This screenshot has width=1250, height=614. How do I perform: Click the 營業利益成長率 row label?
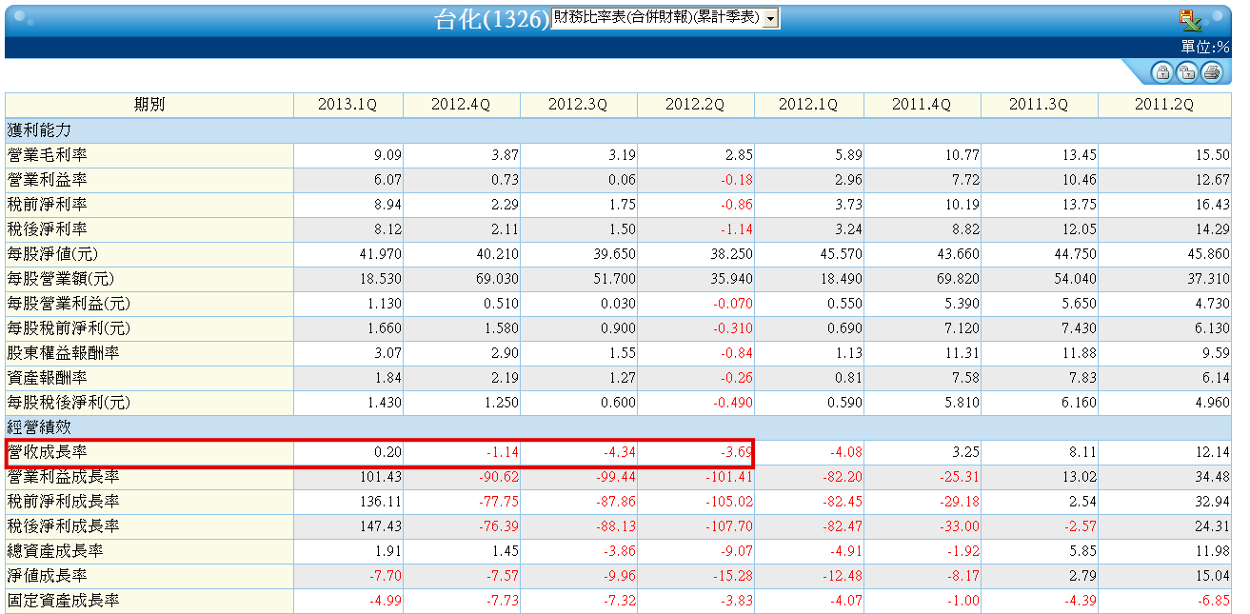click(x=64, y=477)
